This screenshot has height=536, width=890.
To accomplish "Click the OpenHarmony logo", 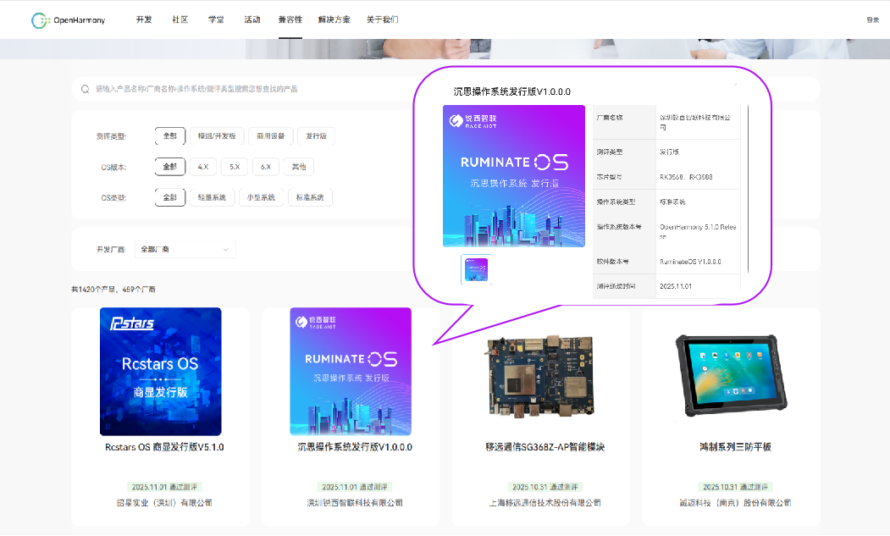I will click(x=68, y=19).
